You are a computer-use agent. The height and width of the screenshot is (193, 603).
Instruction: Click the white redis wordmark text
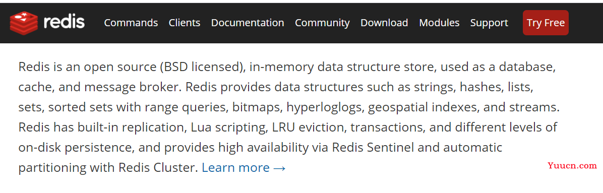(x=64, y=22)
